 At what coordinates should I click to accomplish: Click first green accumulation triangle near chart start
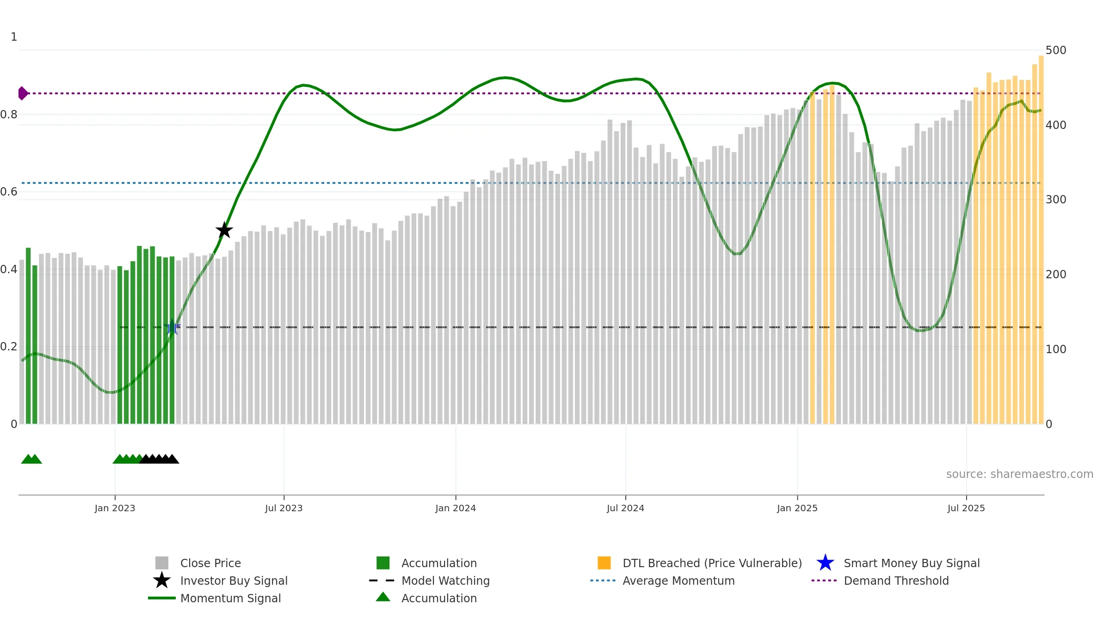tap(28, 459)
